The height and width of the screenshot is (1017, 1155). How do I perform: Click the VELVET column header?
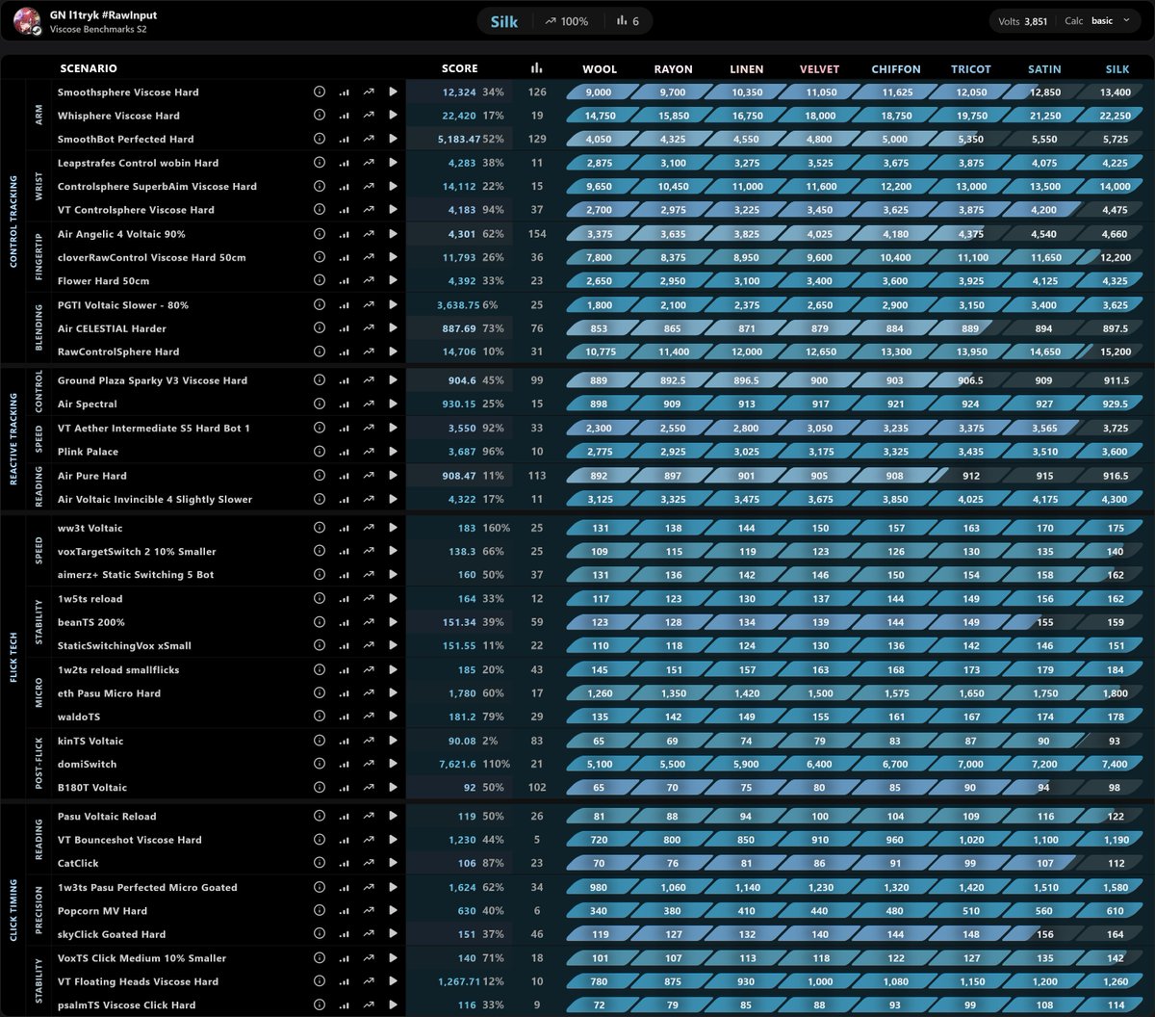coord(819,69)
